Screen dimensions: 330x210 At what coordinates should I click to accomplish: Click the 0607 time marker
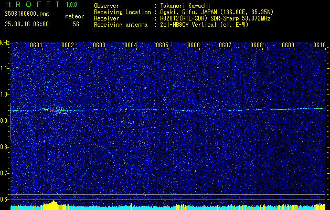point(225,45)
